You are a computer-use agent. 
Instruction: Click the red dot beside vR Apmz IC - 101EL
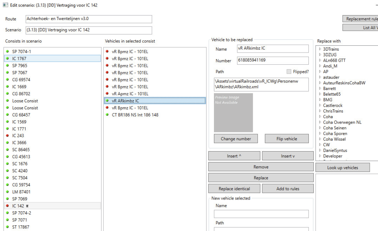[x=107, y=94]
